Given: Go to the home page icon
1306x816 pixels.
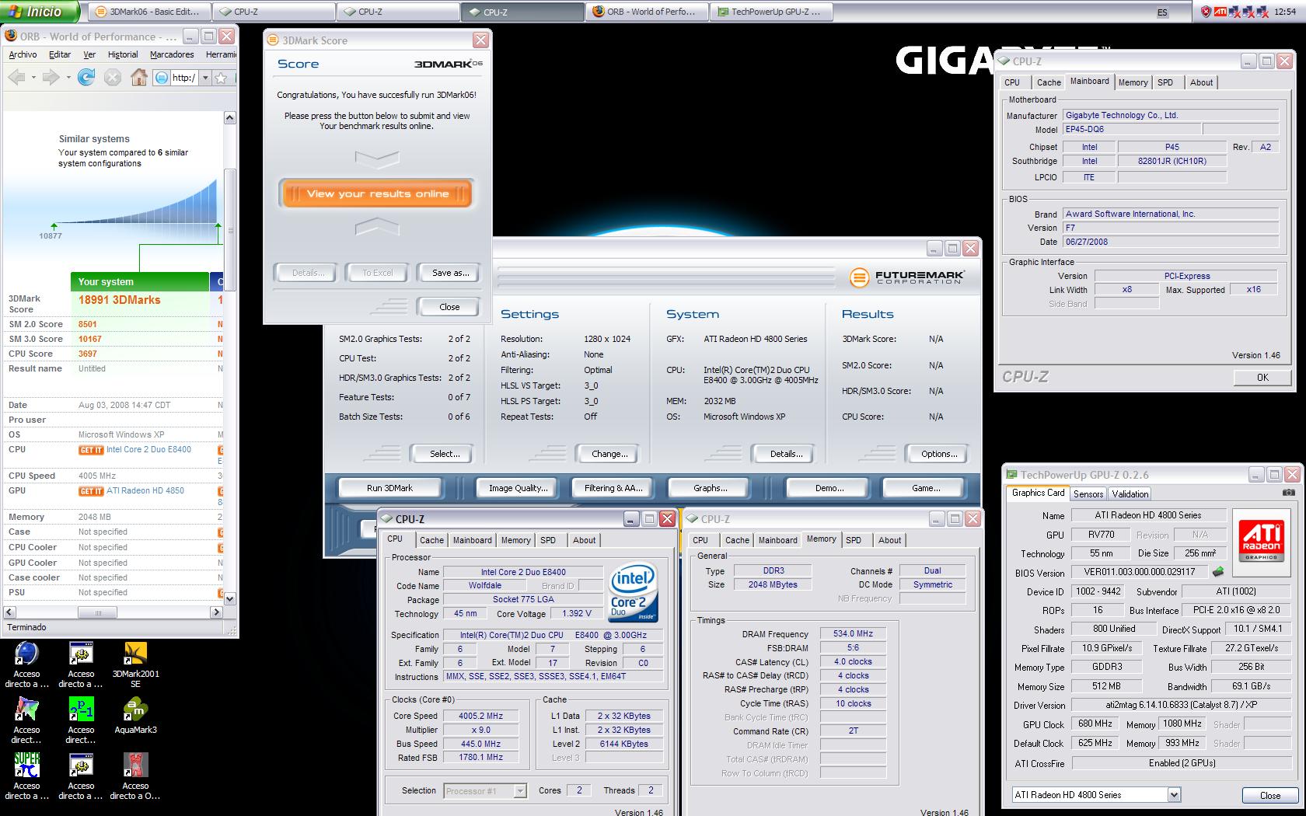Looking at the screenshot, I should (138, 77).
